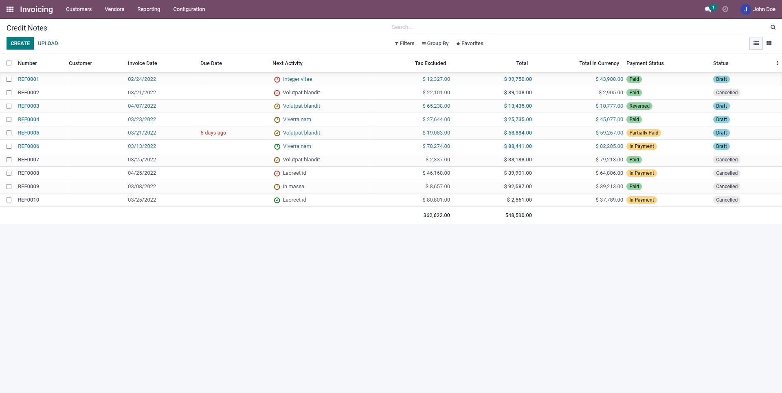Toggle the select-all checkbox in header
782x393 pixels.
pyautogui.click(x=9, y=63)
